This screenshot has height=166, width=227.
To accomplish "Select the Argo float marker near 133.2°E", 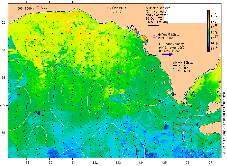I will point(124,143).
